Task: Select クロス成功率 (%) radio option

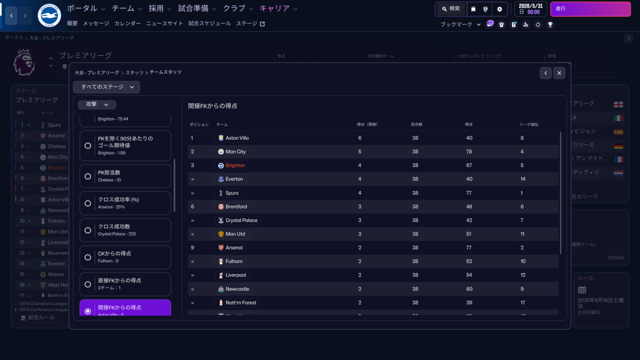Action: 88,203
